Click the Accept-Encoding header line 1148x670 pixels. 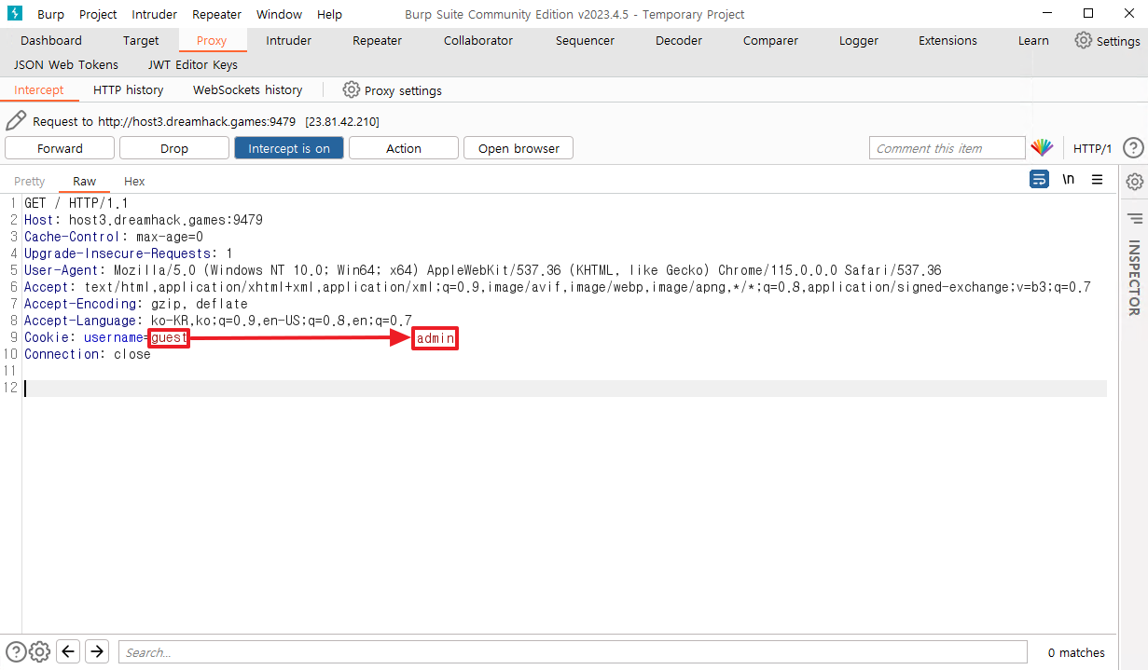[136, 304]
